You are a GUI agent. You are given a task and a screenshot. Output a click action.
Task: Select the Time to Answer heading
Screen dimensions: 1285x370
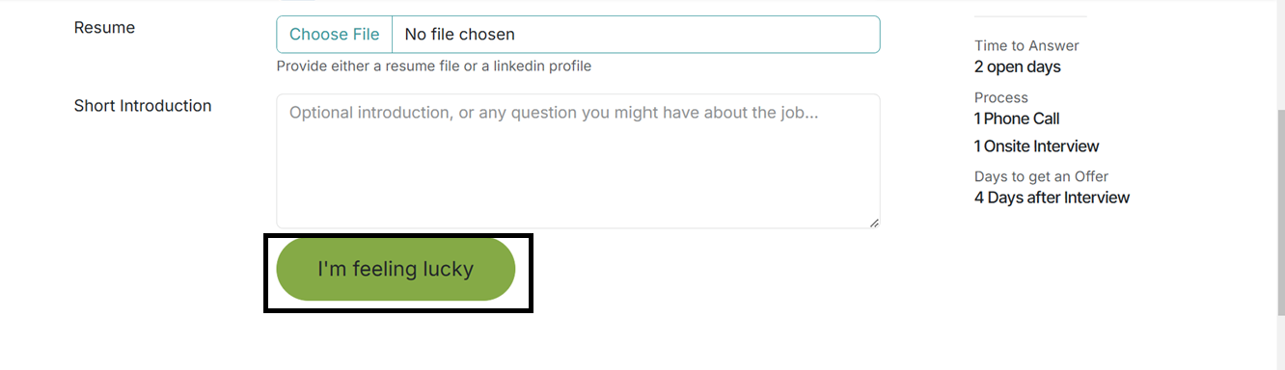point(1026,45)
